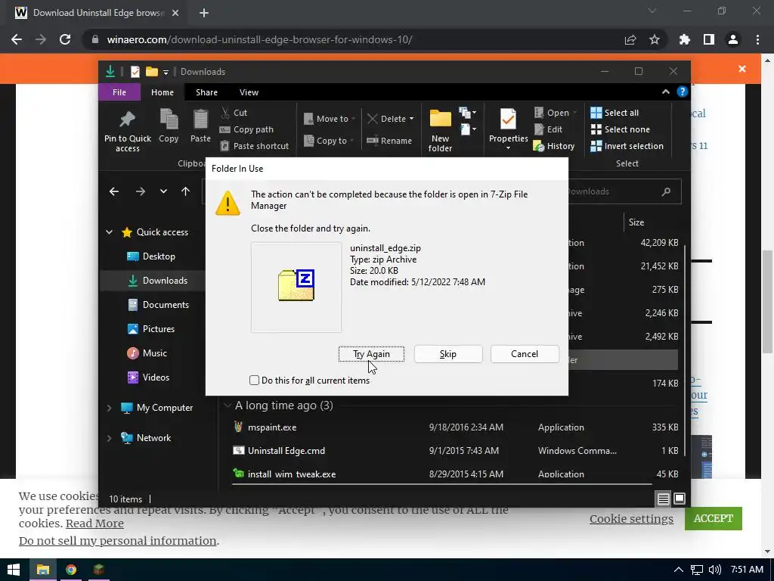The image size is (774, 581).
Task: Click Invert selection in ribbon
Action: (627, 146)
